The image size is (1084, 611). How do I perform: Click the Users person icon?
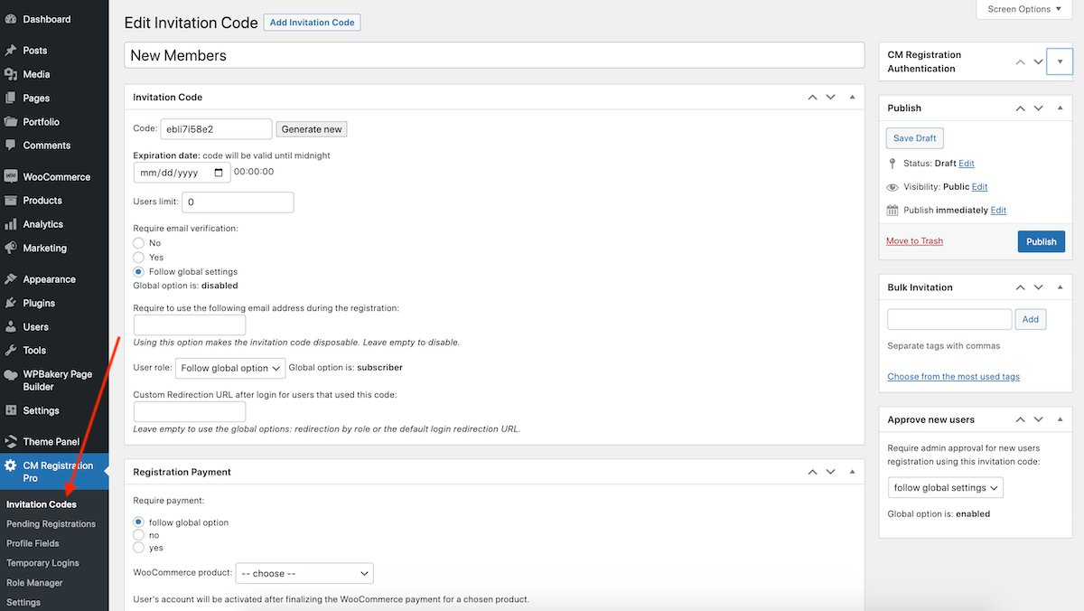click(11, 326)
